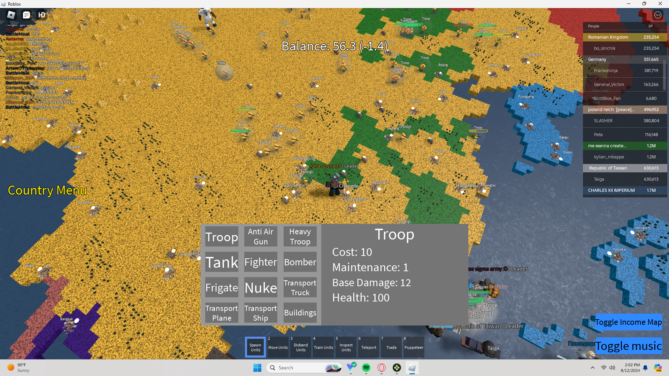Select the Move Units hotbar slot
Image resolution: width=669 pixels, height=376 pixels.
tap(278, 347)
